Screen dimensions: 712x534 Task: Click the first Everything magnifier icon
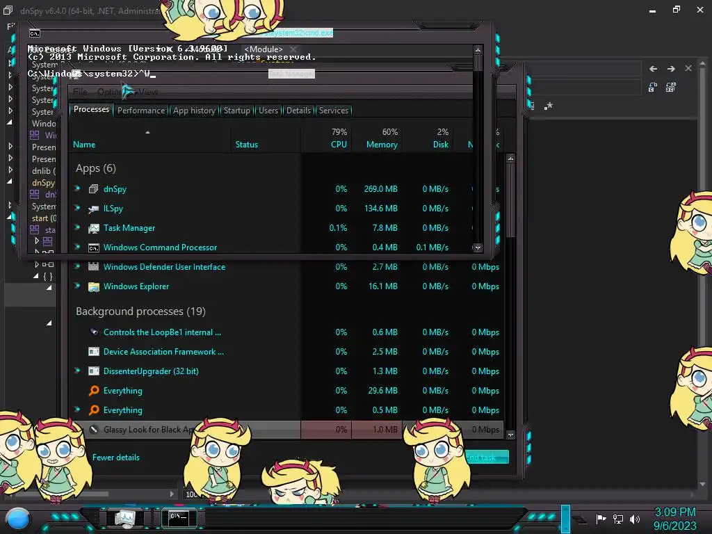[x=94, y=391]
